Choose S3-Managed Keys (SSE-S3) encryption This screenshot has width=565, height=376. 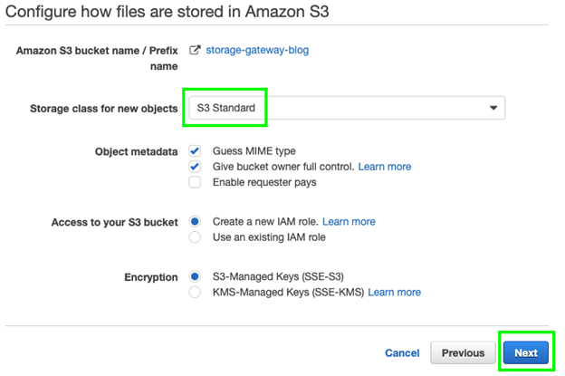pos(195,276)
